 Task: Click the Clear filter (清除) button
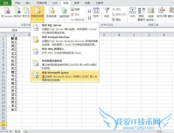pos(117,9)
